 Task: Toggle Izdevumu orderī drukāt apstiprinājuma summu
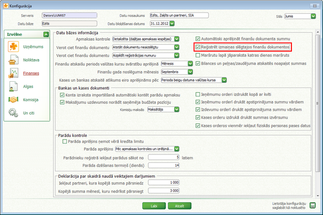point(198,110)
